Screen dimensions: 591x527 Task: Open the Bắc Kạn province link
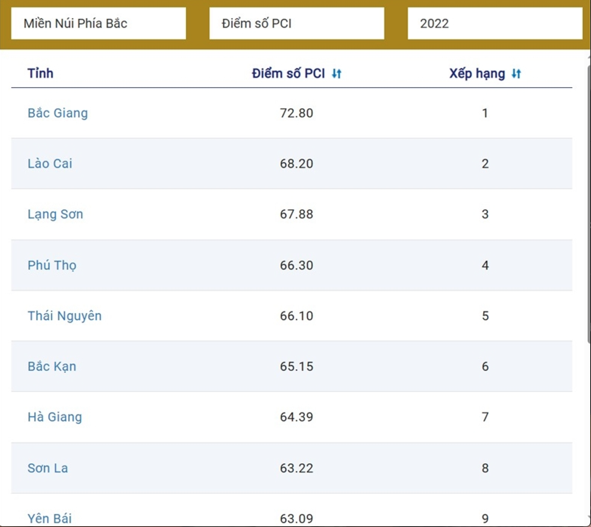point(52,366)
